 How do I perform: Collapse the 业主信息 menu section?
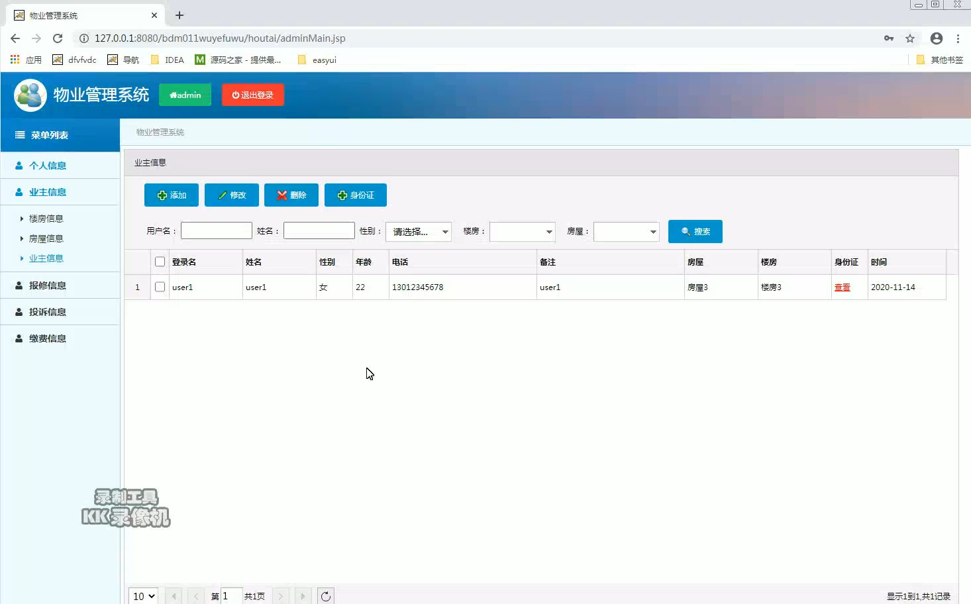[60, 192]
